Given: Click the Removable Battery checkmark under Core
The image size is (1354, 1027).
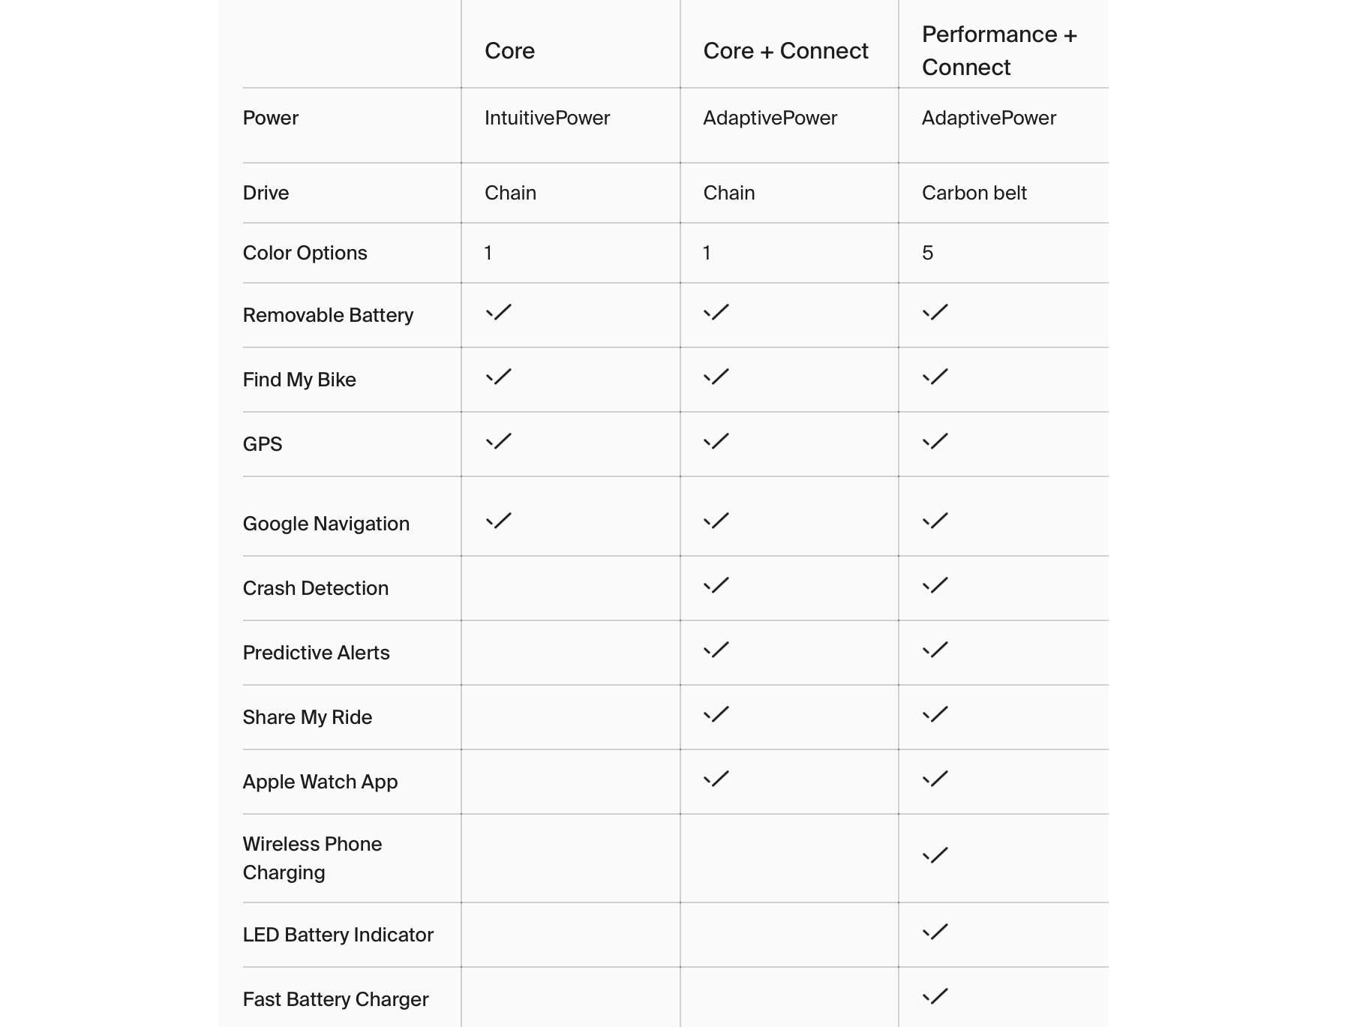Looking at the screenshot, I should (498, 312).
